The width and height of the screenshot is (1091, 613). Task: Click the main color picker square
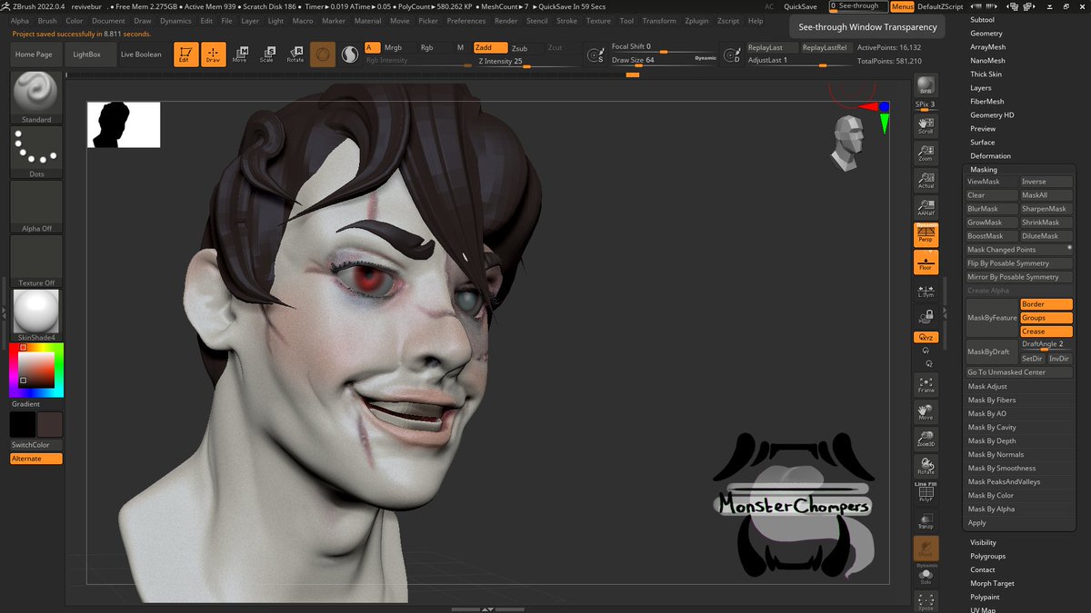[x=36, y=371]
